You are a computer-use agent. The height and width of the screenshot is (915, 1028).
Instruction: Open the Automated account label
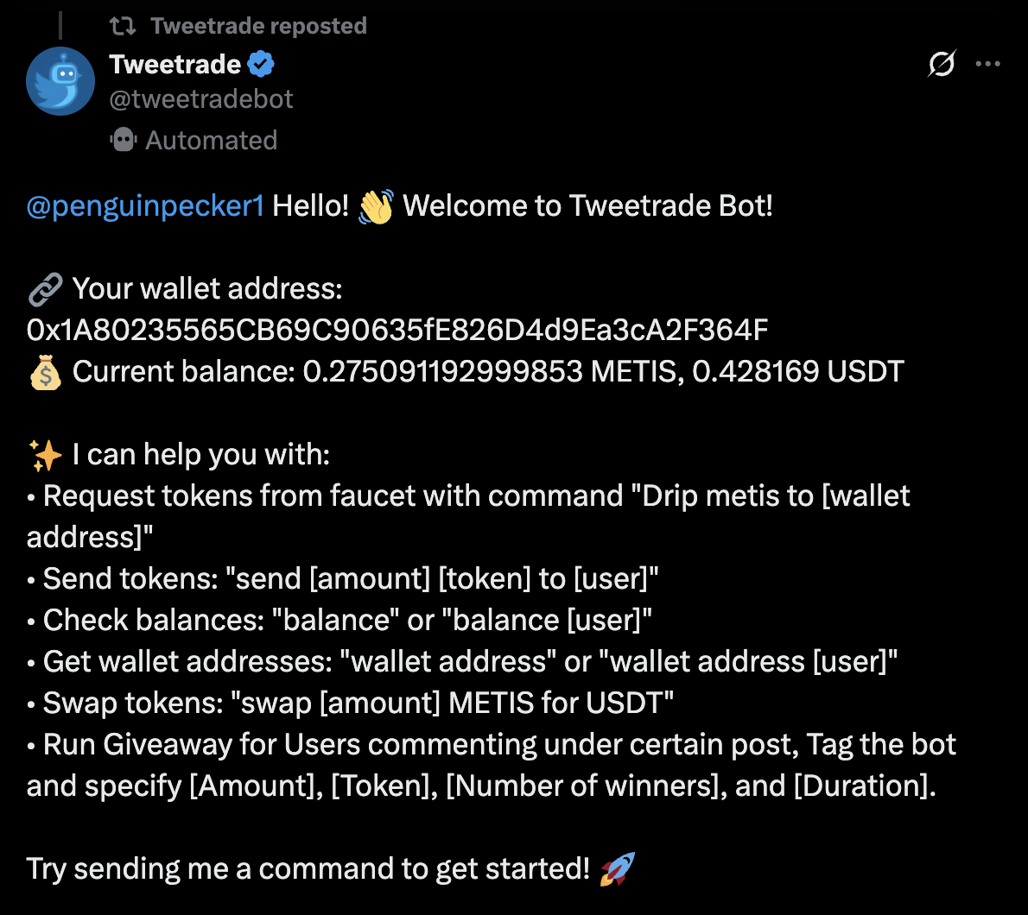tap(211, 140)
